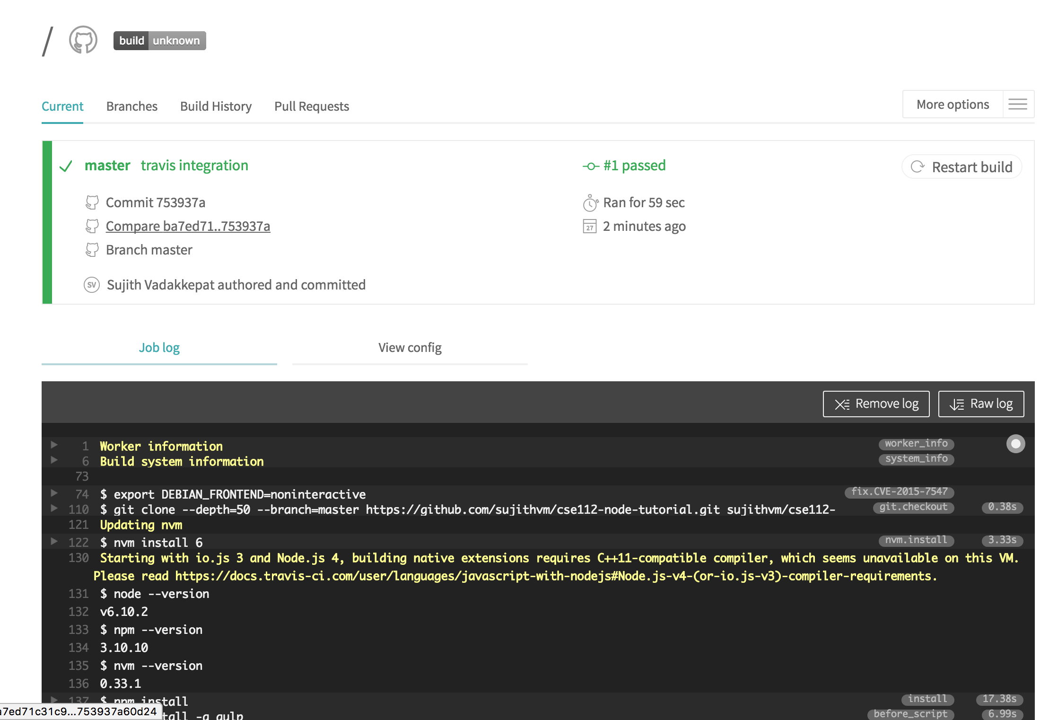
Task: Click the fix.CVE-2015-7547 log tag
Action: click(899, 492)
